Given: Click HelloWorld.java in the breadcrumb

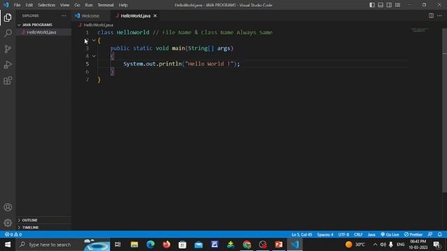Looking at the screenshot, I should (x=98, y=25).
